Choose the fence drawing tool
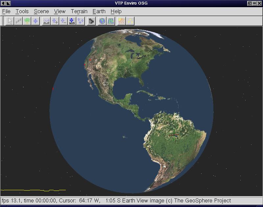Viewport: 263px width, 207px height. (x=18, y=21)
